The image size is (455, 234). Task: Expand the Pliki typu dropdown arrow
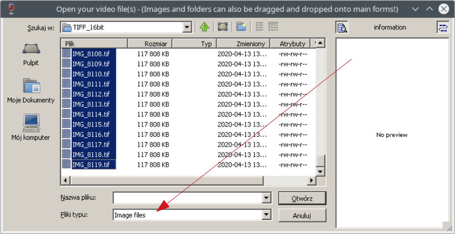coord(266,215)
